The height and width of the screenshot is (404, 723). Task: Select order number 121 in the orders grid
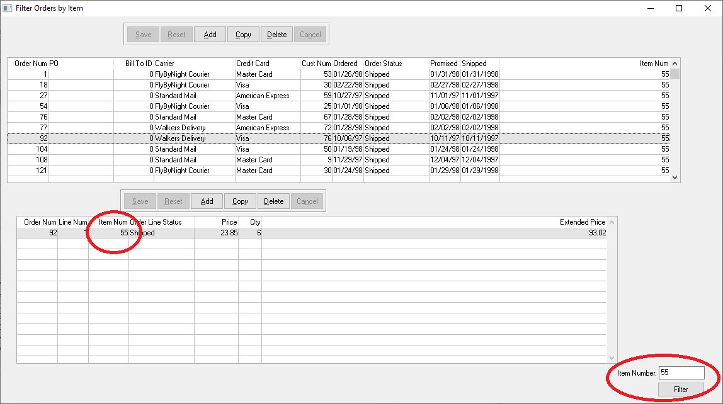[x=42, y=171]
